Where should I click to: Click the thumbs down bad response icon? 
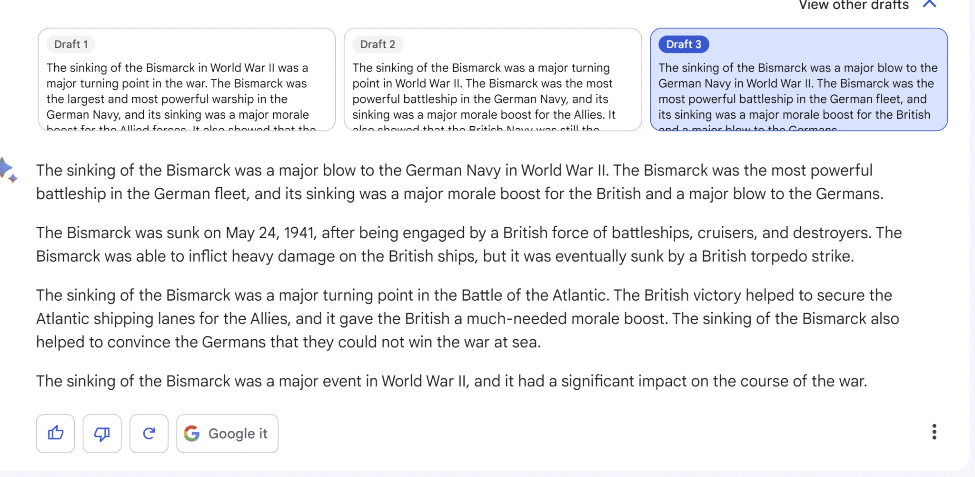click(102, 433)
